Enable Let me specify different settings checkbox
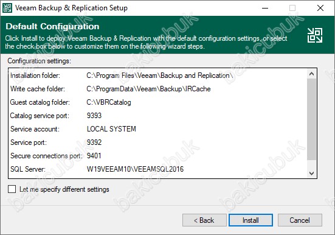This screenshot has width=335, height=235. (12, 189)
